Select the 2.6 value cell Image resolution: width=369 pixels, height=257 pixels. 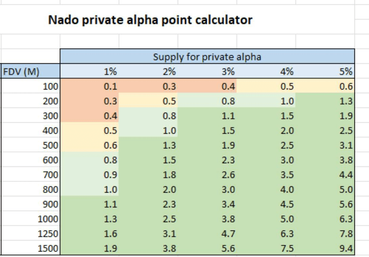(x=207, y=175)
